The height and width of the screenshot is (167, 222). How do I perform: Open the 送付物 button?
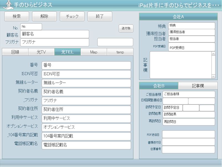pos(126,29)
